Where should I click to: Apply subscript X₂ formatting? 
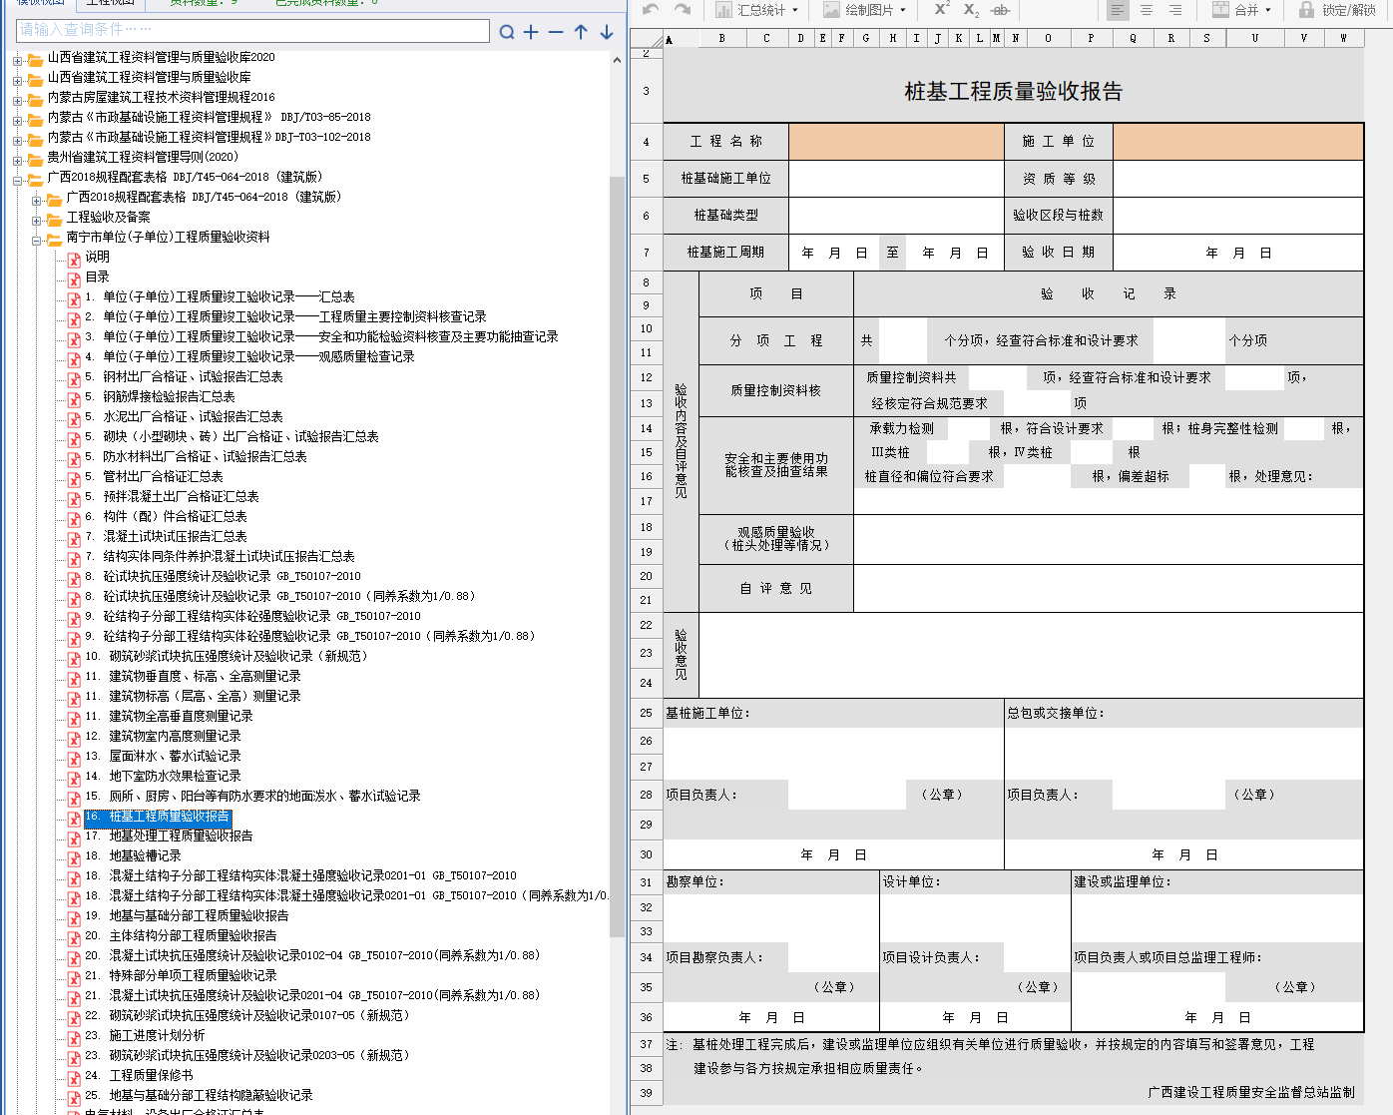(x=971, y=10)
